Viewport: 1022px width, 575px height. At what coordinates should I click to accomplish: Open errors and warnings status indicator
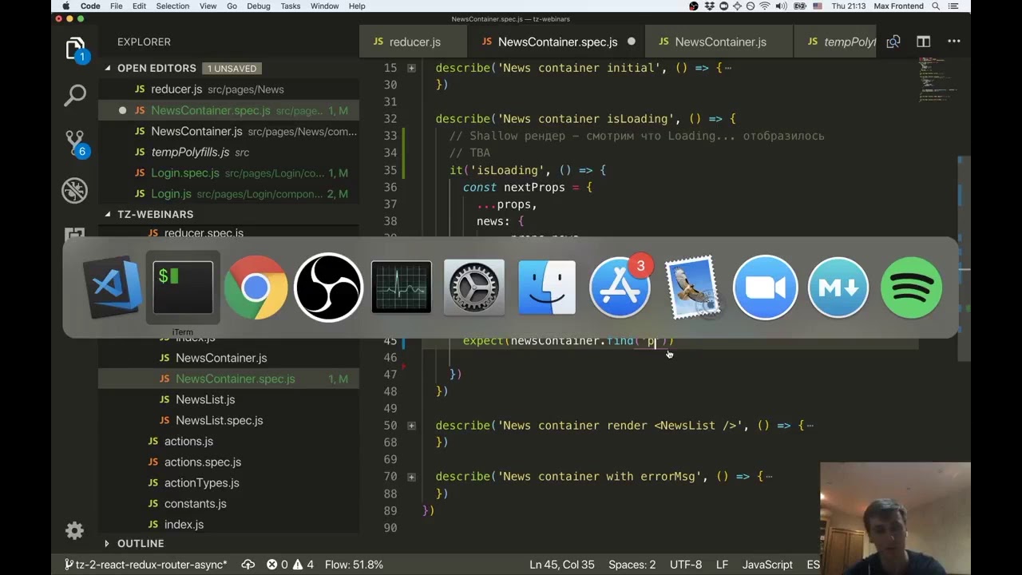290,565
